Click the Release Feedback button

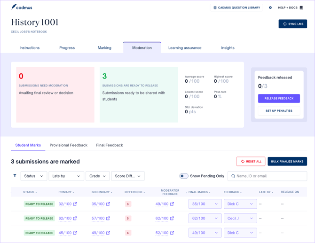pyautogui.click(x=279, y=98)
